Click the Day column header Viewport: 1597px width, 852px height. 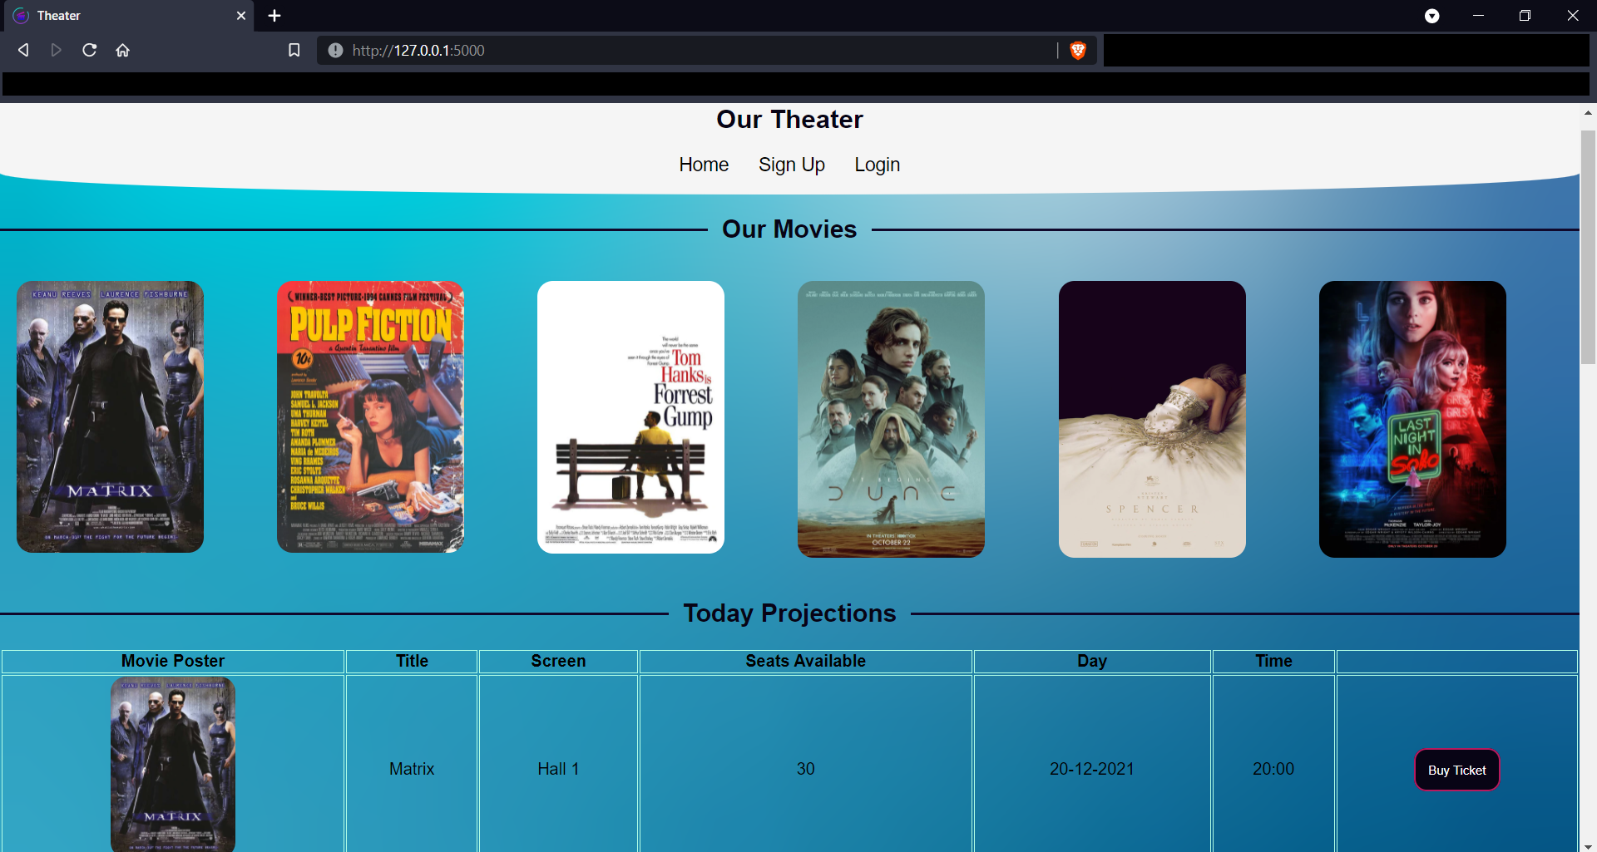[1092, 661]
